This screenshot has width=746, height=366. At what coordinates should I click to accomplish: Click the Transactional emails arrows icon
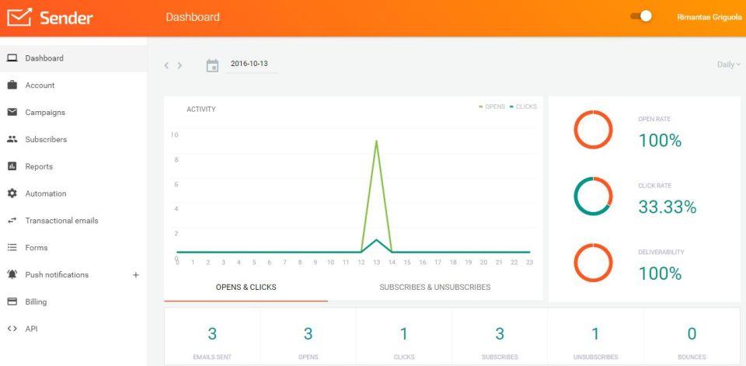pyautogui.click(x=12, y=221)
